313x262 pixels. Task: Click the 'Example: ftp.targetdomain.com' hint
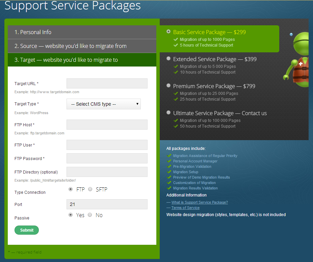(39, 133)
